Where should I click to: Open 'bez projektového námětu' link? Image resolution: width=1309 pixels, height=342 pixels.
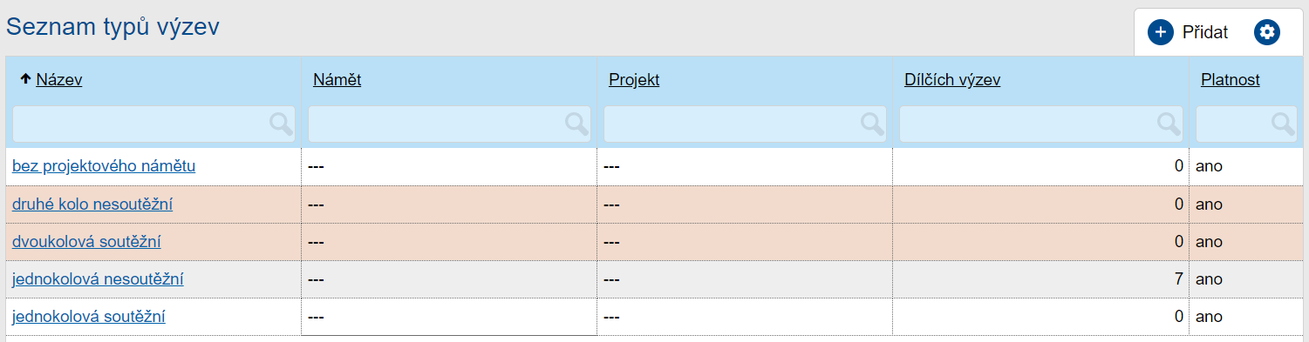point(104,165)
